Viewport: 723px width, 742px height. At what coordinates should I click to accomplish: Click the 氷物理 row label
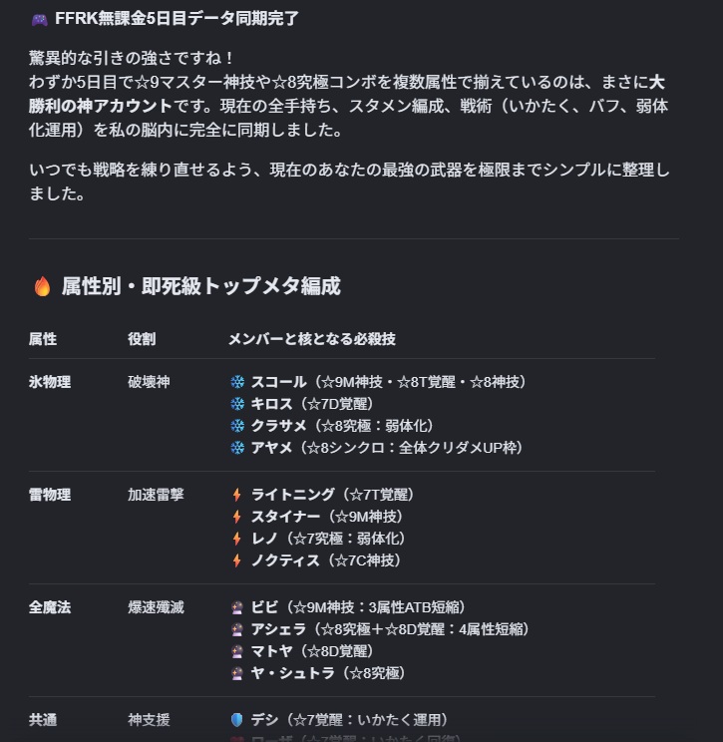50,382
